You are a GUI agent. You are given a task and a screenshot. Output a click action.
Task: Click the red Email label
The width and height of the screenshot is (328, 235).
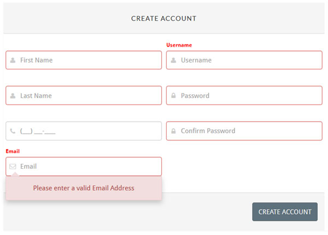coord(13,151)
